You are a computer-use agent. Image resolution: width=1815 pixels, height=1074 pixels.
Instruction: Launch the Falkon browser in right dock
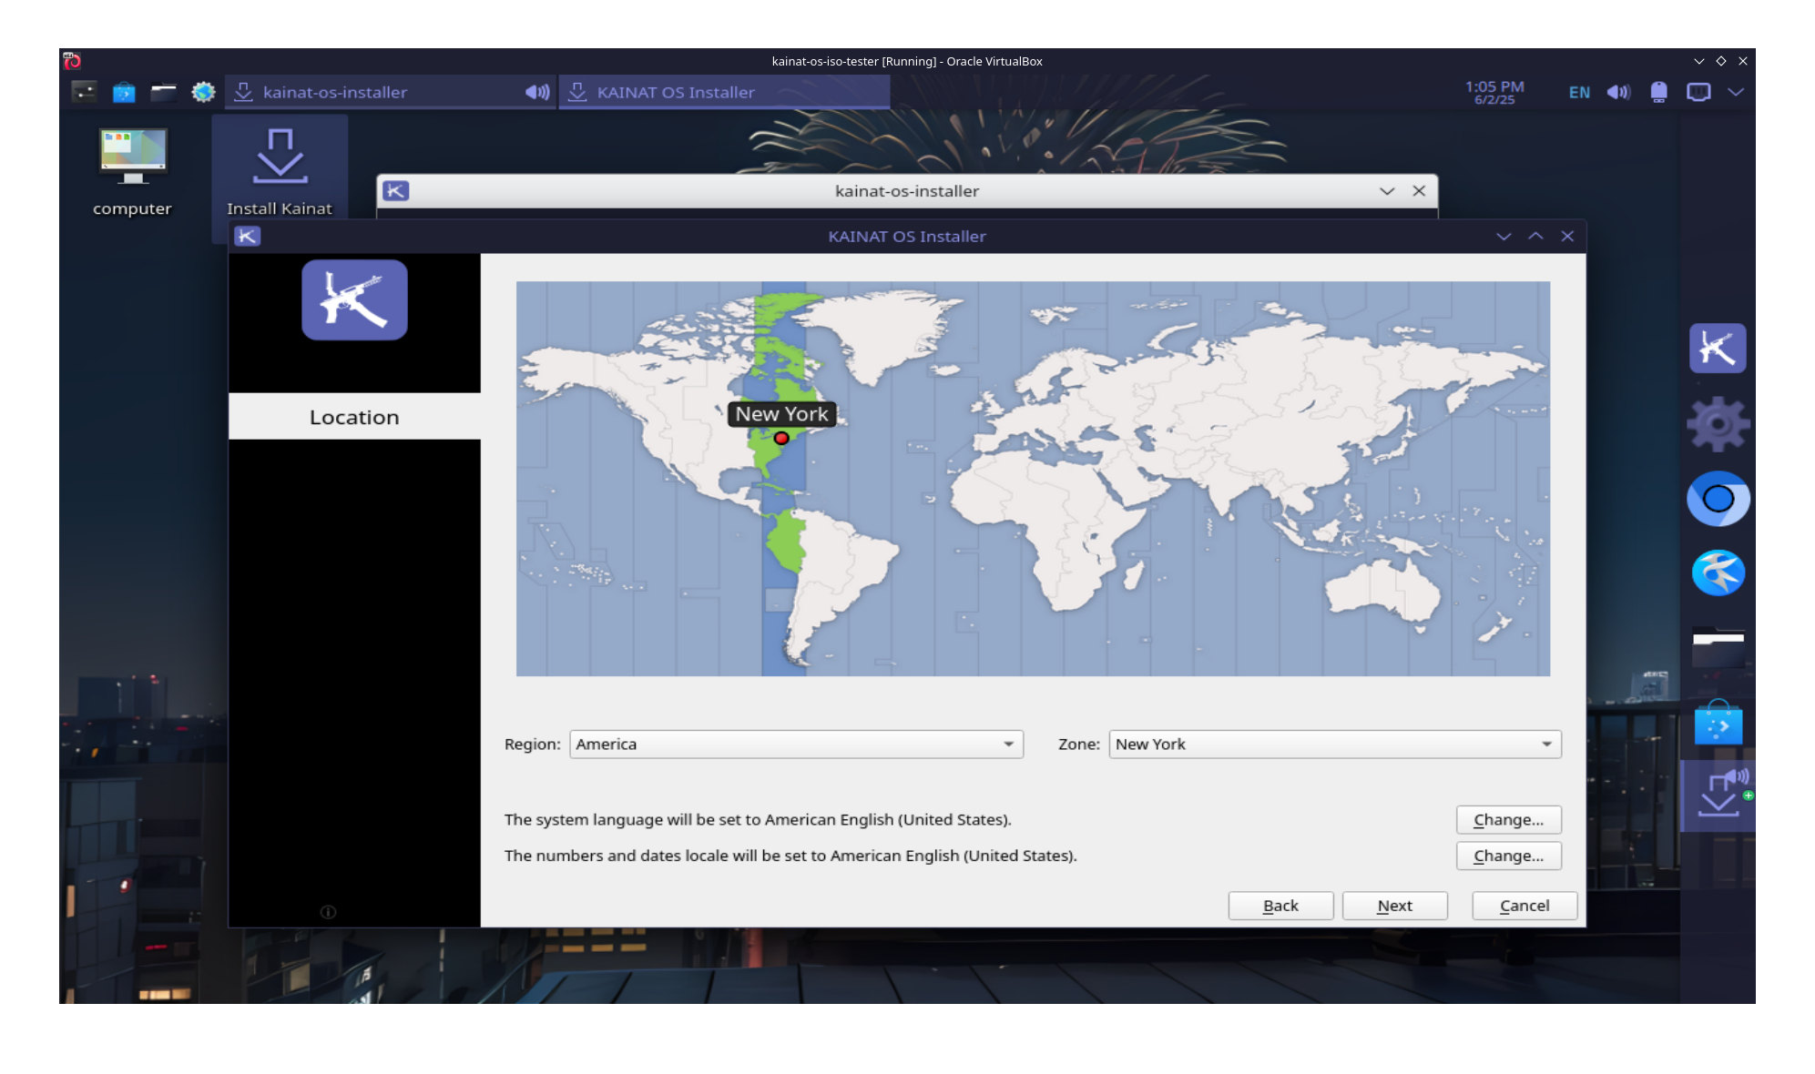[x=1718, y=573]
